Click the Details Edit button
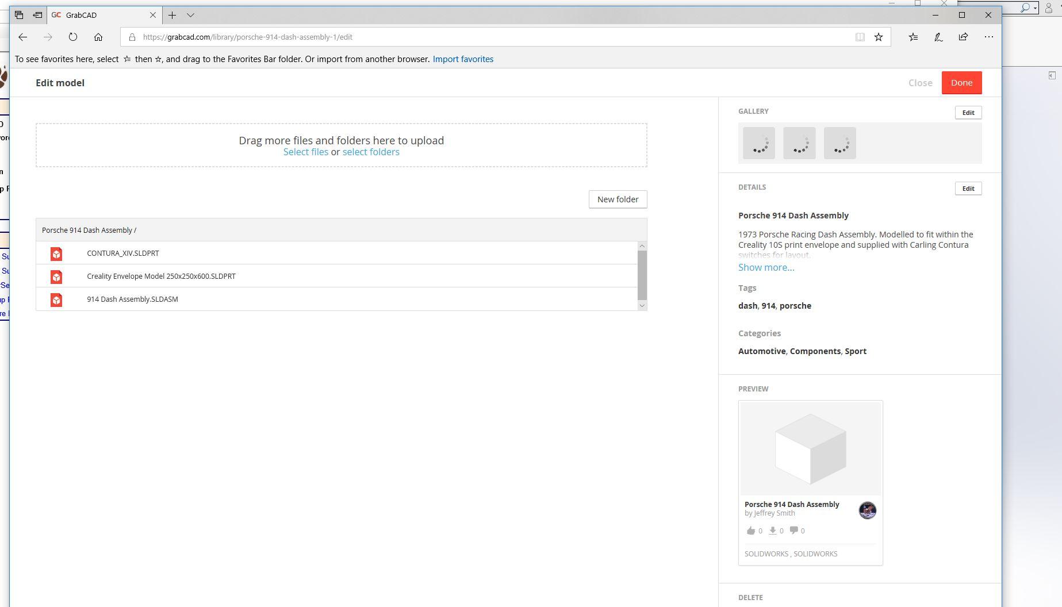The image size is (1062, 607). 968,189
